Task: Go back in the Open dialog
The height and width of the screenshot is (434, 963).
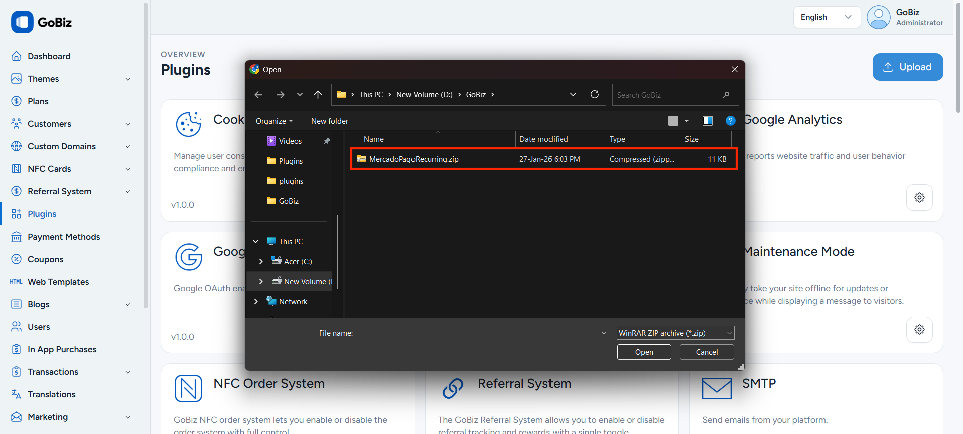Action: click(258, 95)
